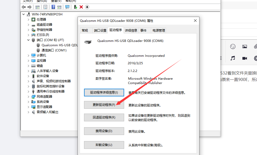Click the update driver toolbar icon

[75, 7]
